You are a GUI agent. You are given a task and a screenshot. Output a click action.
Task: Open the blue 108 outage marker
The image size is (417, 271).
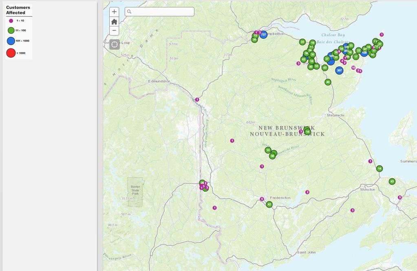click(364, 52)
